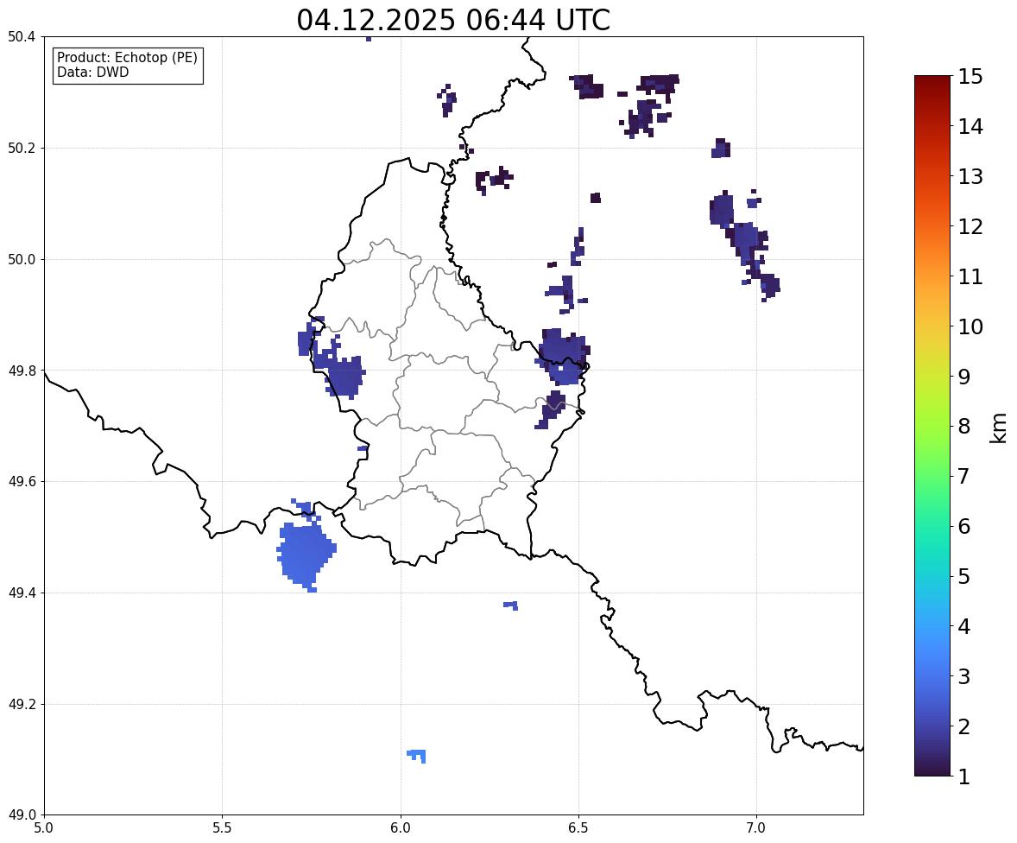Click longitude axis label 7.0
The height and width of the screenshot is (843, 1017).
756,828
